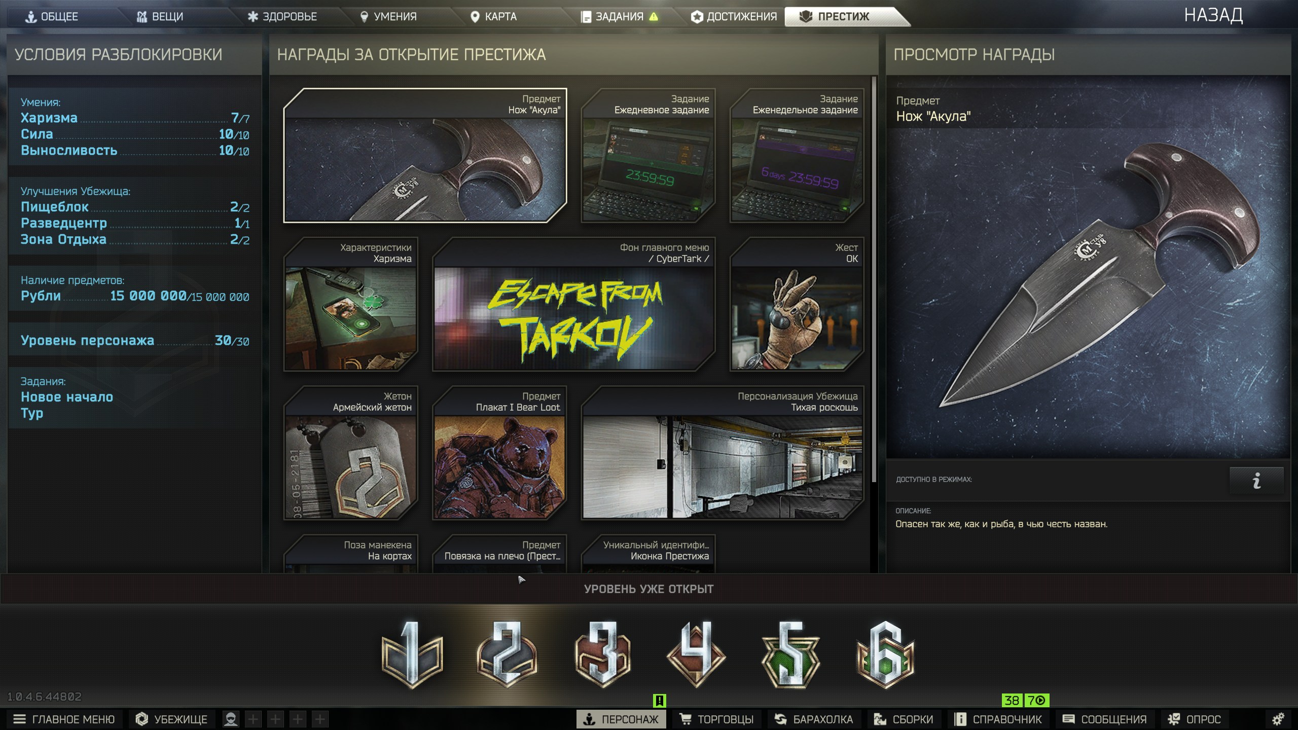
Task: Select the Prestige level 6 badge
Action: (885, 654)
